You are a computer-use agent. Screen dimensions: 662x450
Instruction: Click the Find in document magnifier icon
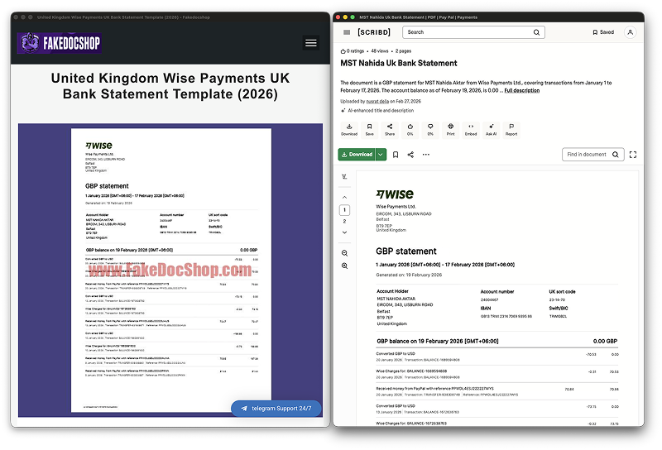(615, 155)
